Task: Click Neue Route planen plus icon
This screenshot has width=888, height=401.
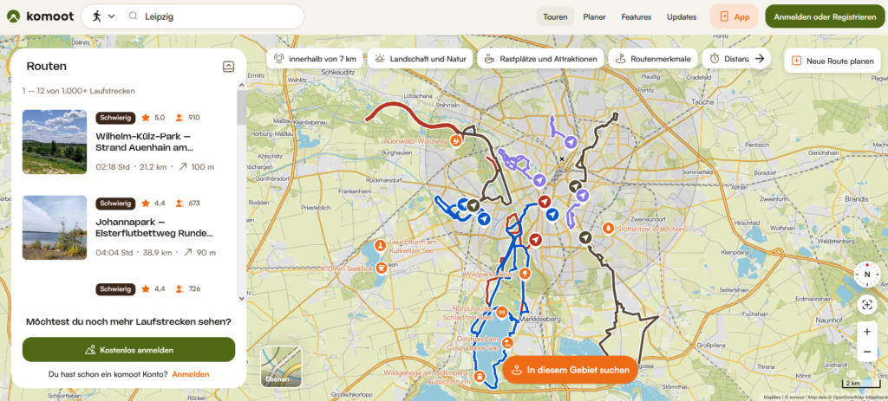Action: (797, 60)
